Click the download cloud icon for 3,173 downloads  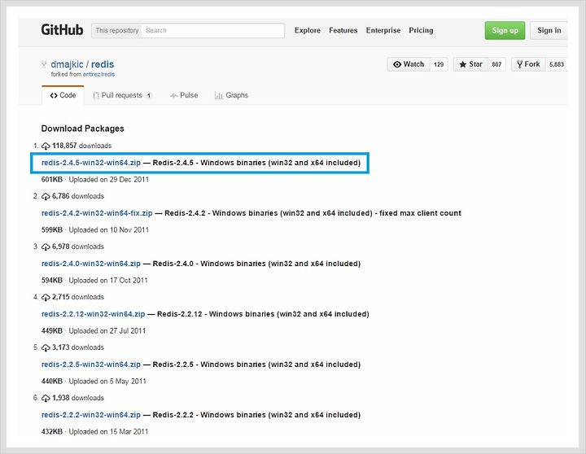46,347
